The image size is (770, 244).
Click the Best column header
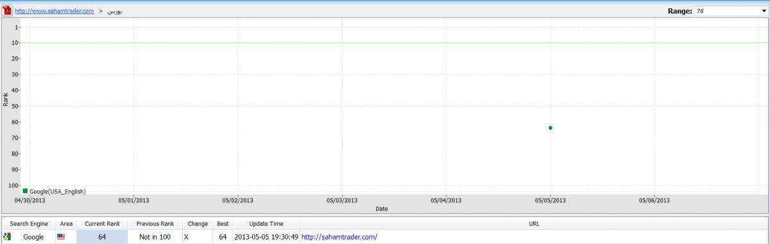tap(223, 223)
